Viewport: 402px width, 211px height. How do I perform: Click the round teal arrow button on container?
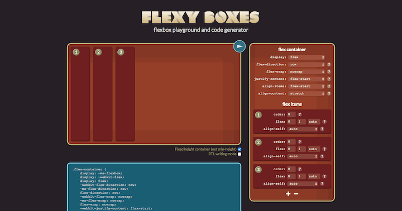click(240, 46)
